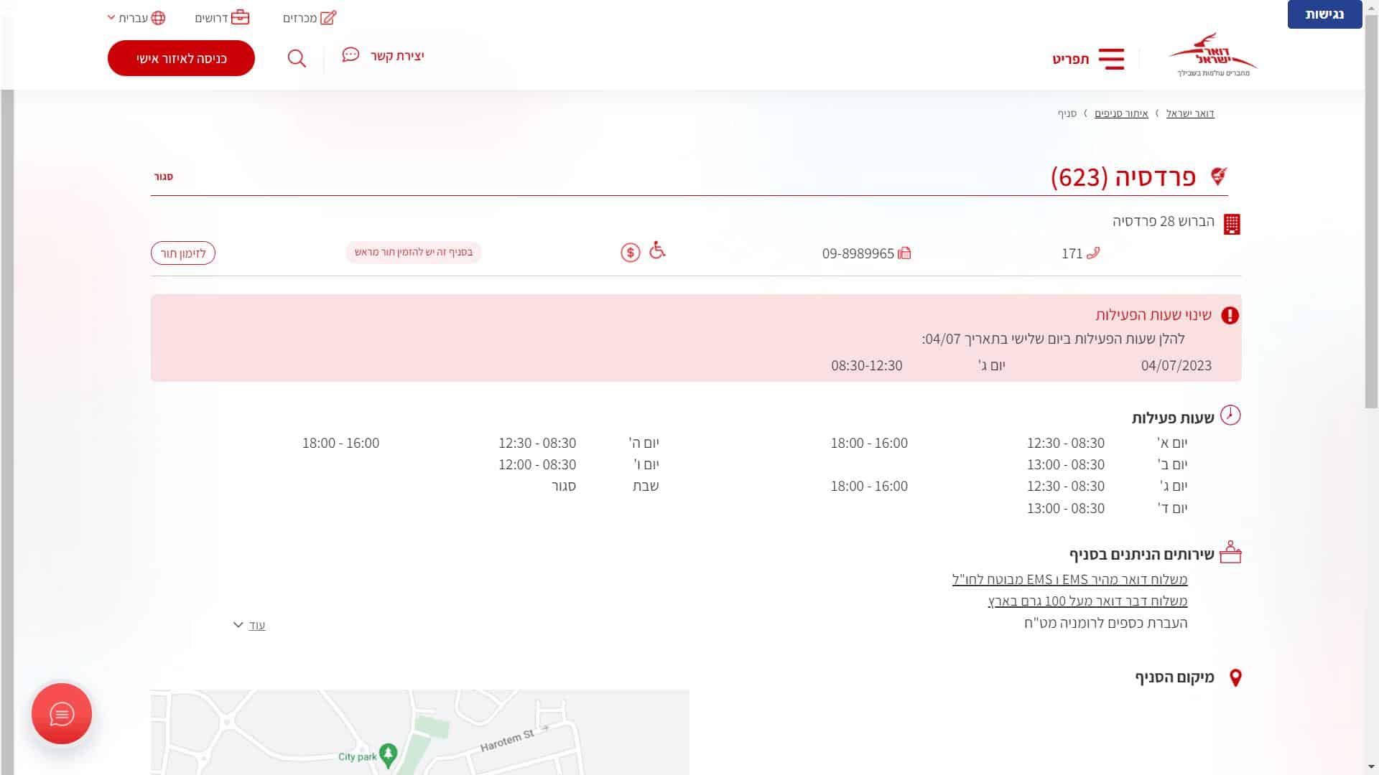Click איתור סניפים breadcrumb link
This screenshot has height=775, width=1379.
[x=1121, y=113]
